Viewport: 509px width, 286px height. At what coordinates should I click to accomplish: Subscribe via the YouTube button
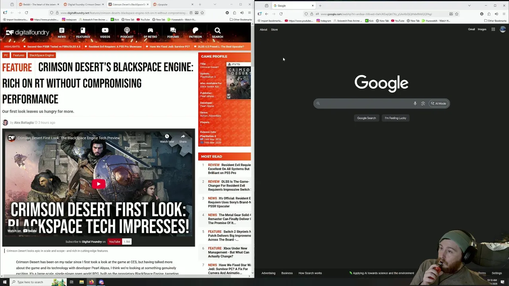click(115, 242)
